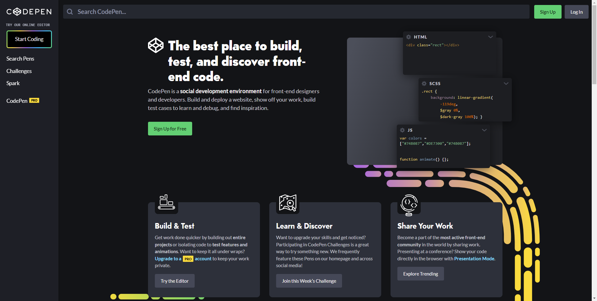Open Challenges in sidebar
Image resolution: width=597 pixels, height=301 pixels.
(19, 71)
